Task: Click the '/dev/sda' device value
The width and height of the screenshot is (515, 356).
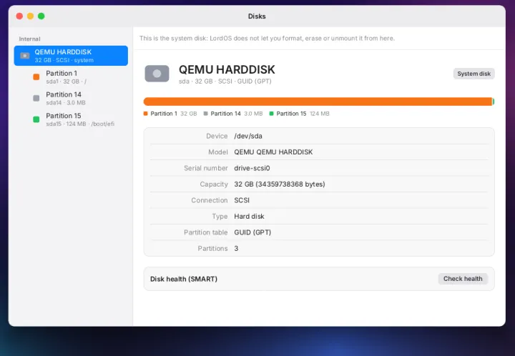Action: coord(248,136)
